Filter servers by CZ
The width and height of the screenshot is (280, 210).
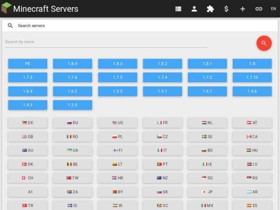click(162, 137)
